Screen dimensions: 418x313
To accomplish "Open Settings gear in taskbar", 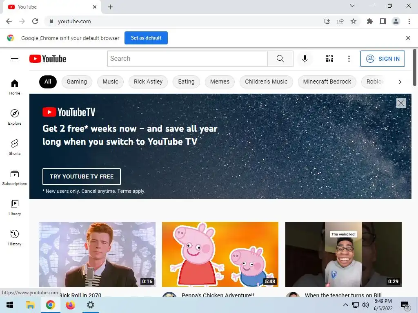I will [90, 305].
